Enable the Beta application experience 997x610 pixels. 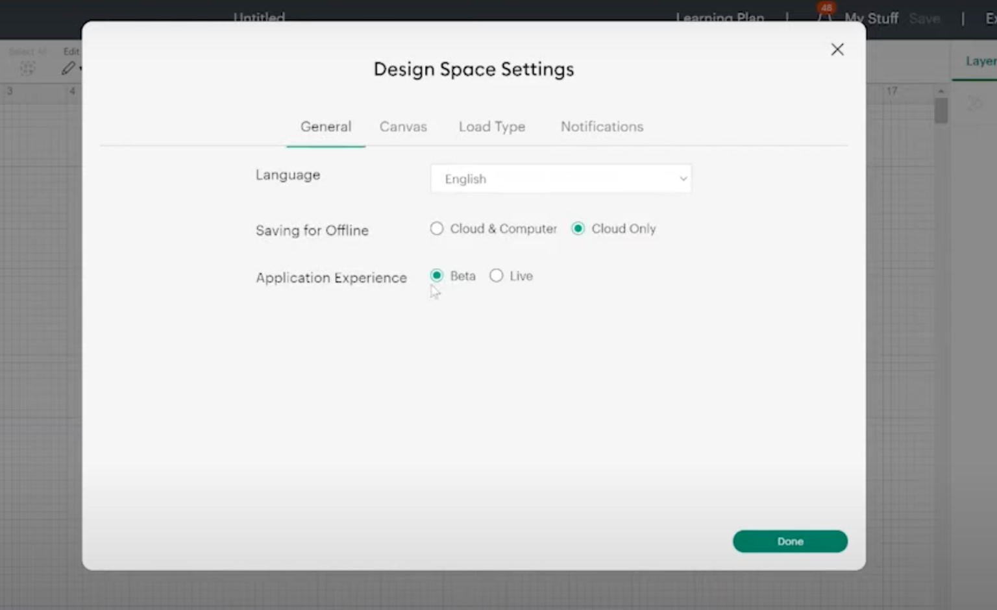tap(436, 275)
